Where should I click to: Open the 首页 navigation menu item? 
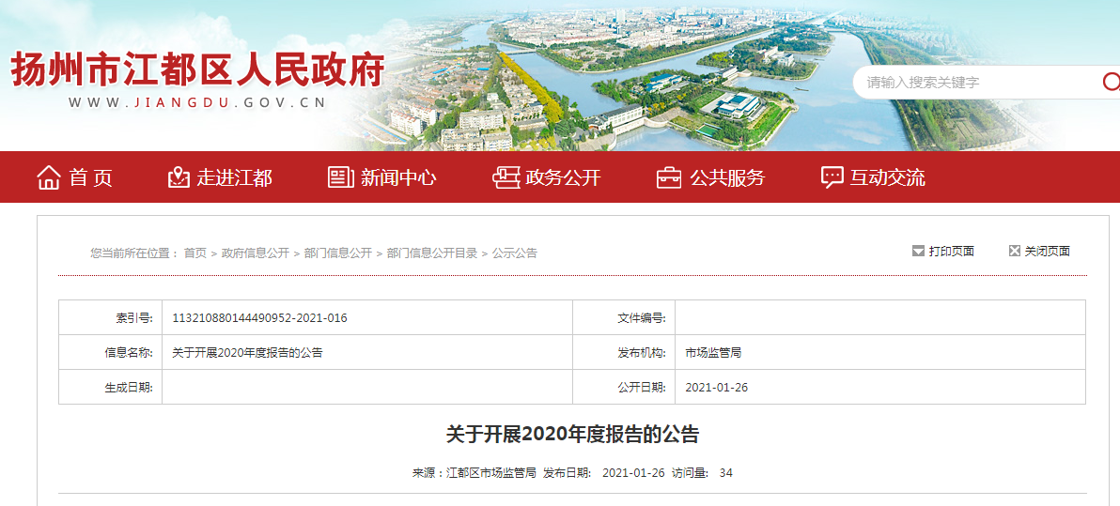(91, 177)
